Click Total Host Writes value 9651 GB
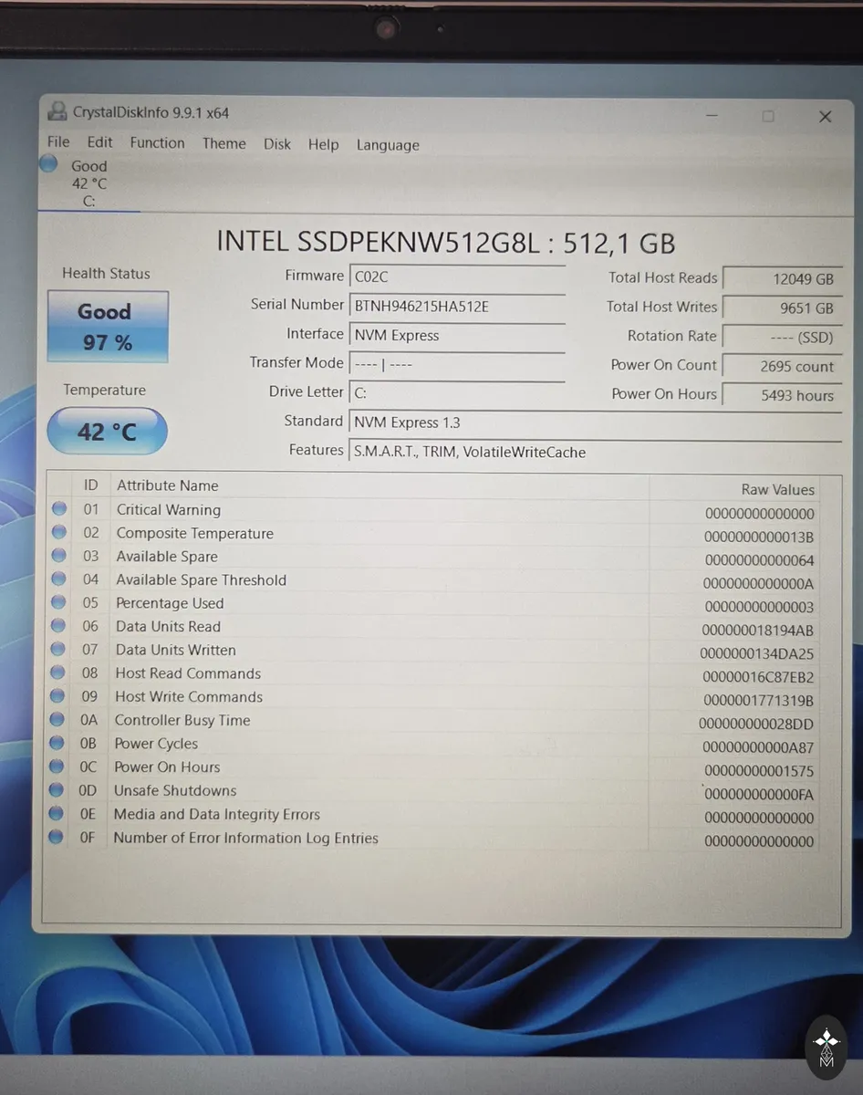The image size is (863, 1095). 782,308
